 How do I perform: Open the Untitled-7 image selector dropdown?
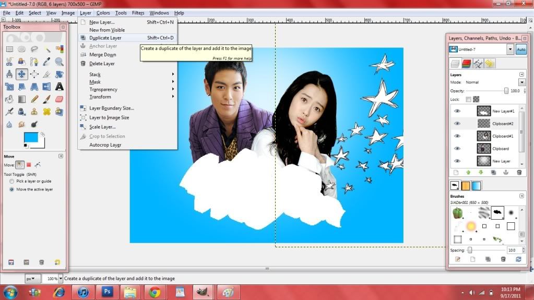click(510, 50)
